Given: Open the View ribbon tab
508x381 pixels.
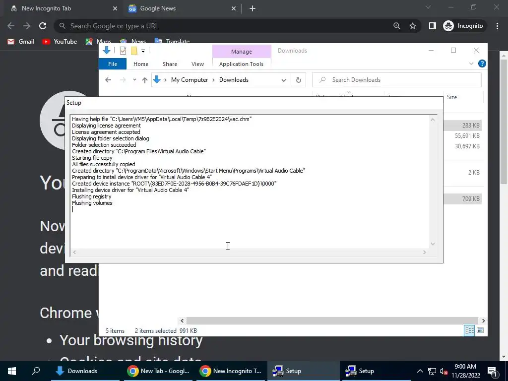Looking at the screenshot, I should pyautogui.click(x=197, y=64).
